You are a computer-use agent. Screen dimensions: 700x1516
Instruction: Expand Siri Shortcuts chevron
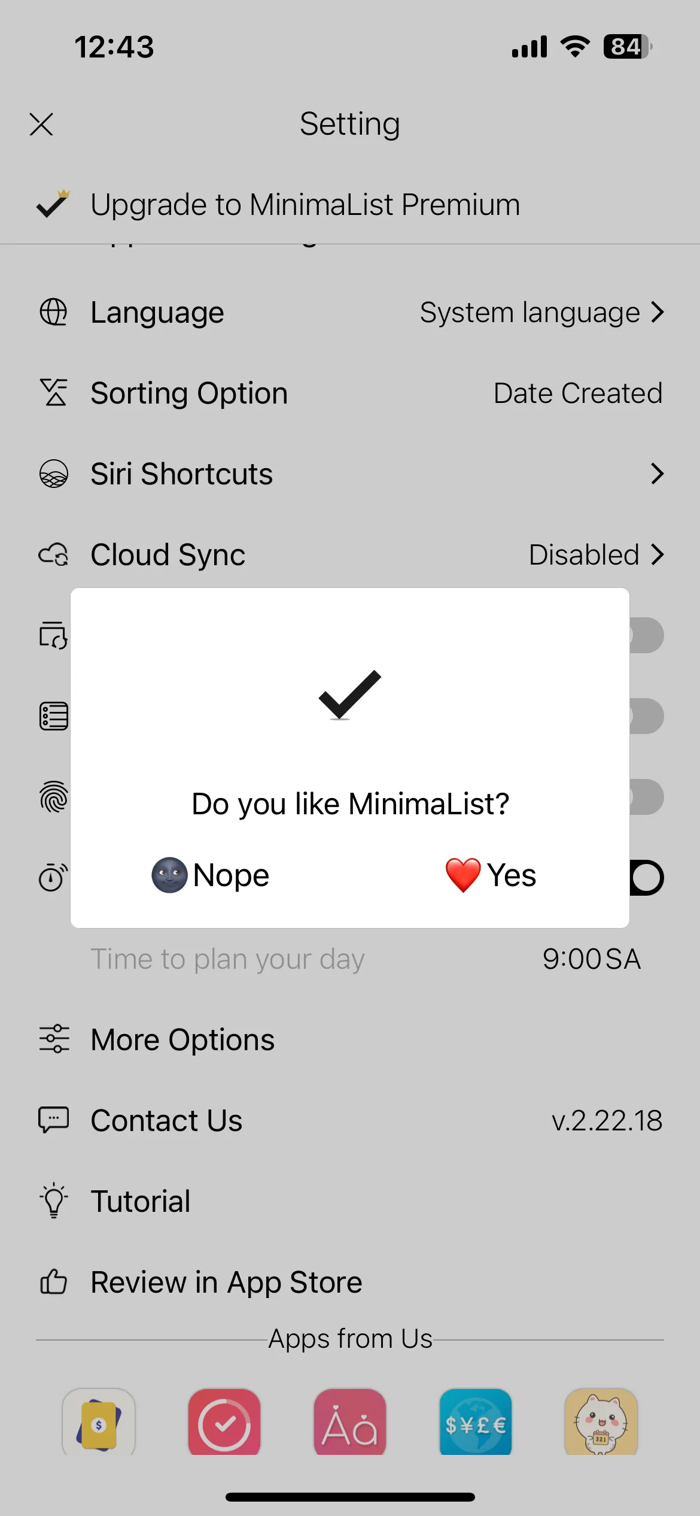point(658,474)
